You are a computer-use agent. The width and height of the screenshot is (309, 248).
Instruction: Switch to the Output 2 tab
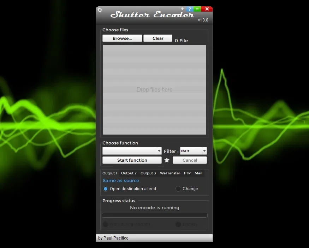[129, 173]
